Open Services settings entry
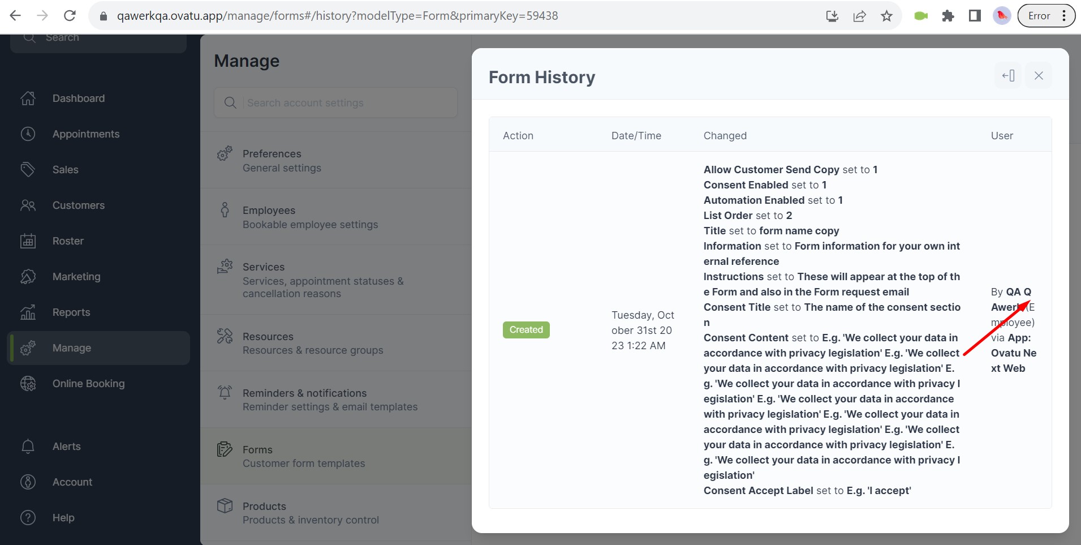The width and height of the screenshot is (1081, 545). [336, 280]
